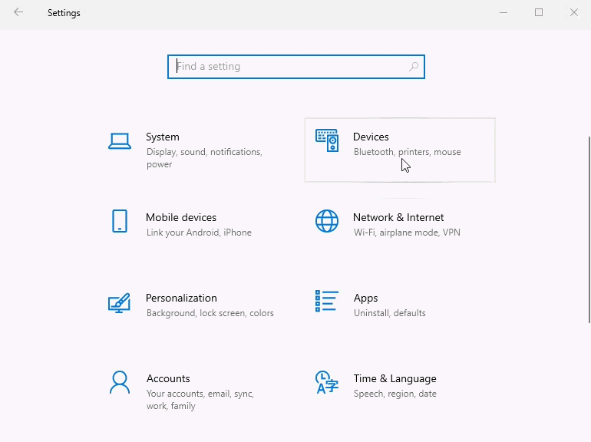Go to Apps heading
The width and height of the screenshot is (591, 442).
click(365, 298)
